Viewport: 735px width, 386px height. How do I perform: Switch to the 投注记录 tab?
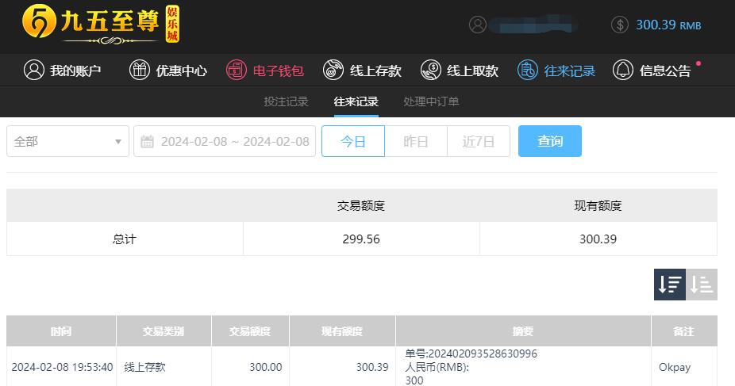coord(286,101)
